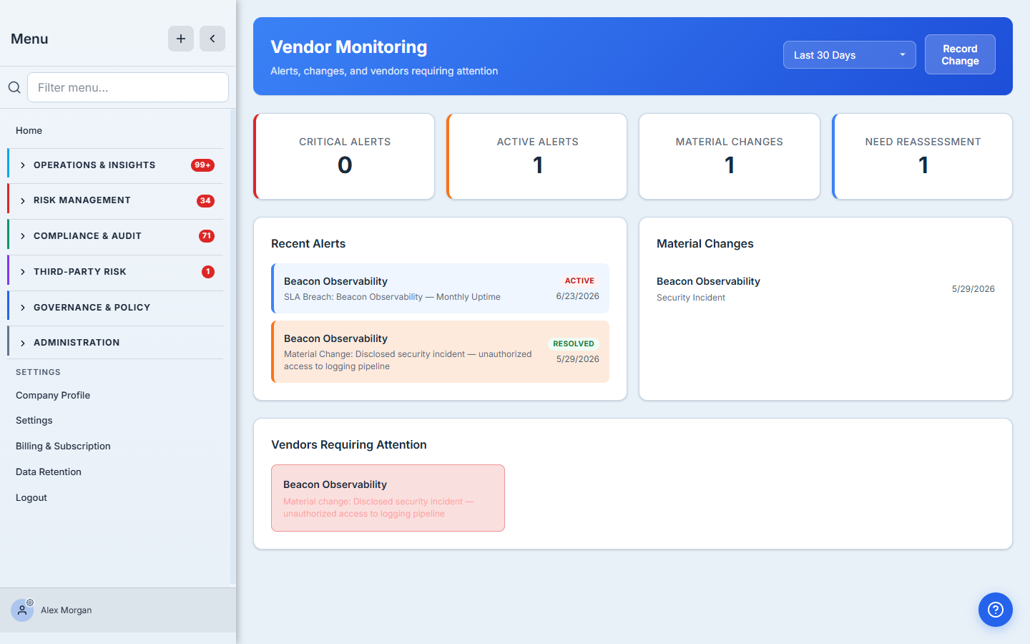Click the Vendors Requiring Attention heading
Screen dimensions: 1030x644
tap(349, 445)
